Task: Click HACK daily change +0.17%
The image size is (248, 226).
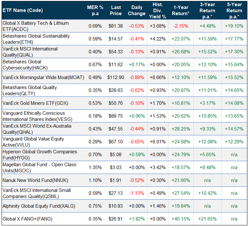Action: tap(137, 65)
